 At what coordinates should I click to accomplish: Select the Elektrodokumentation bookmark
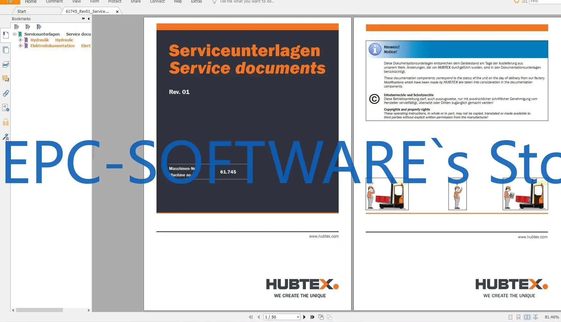[x=52, y=46]
